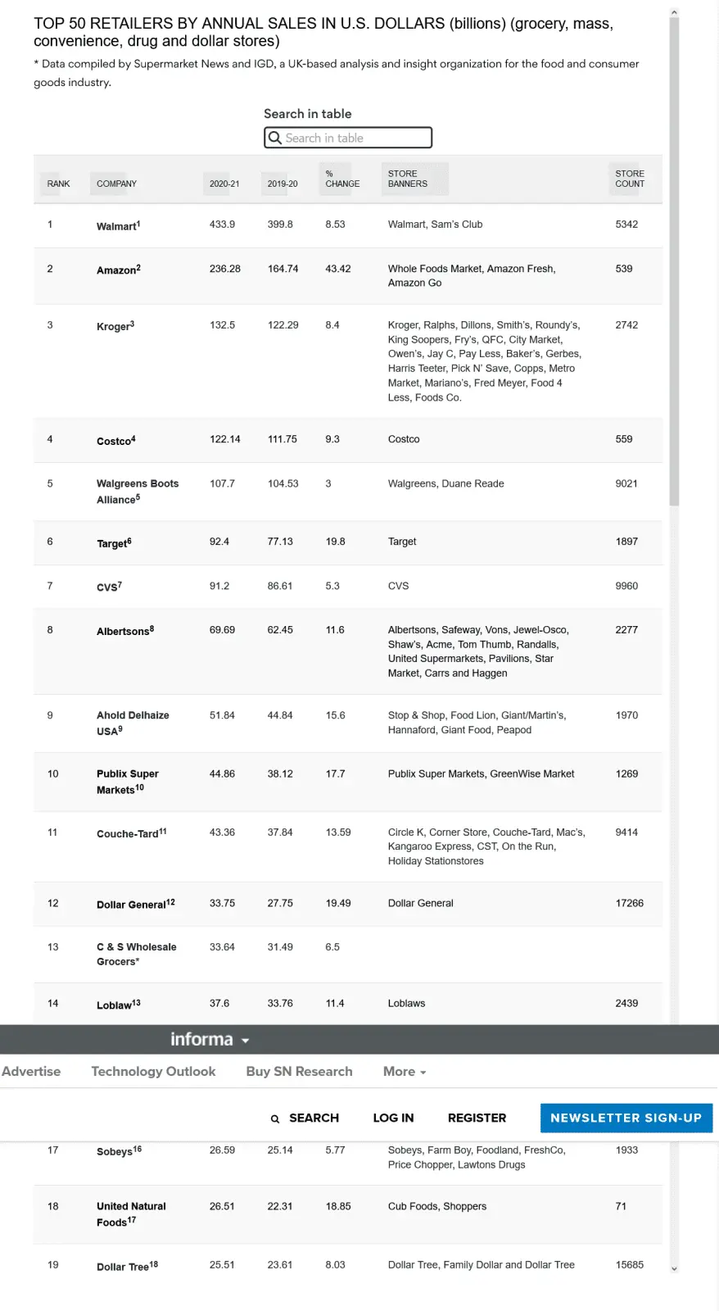This screenshot has width=719, height=1311.
Task: Sort by the 2020-21 sales column
Action: tap(224, 184)
